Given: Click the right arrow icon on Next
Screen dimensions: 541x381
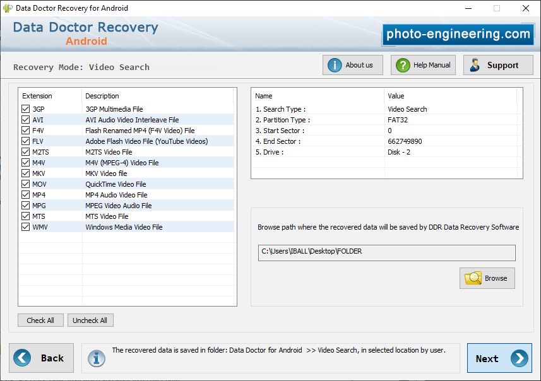Looking at the screenshot, I should (x=520, y=358).
